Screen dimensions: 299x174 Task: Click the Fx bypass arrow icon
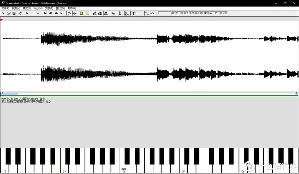click(120, 13)
